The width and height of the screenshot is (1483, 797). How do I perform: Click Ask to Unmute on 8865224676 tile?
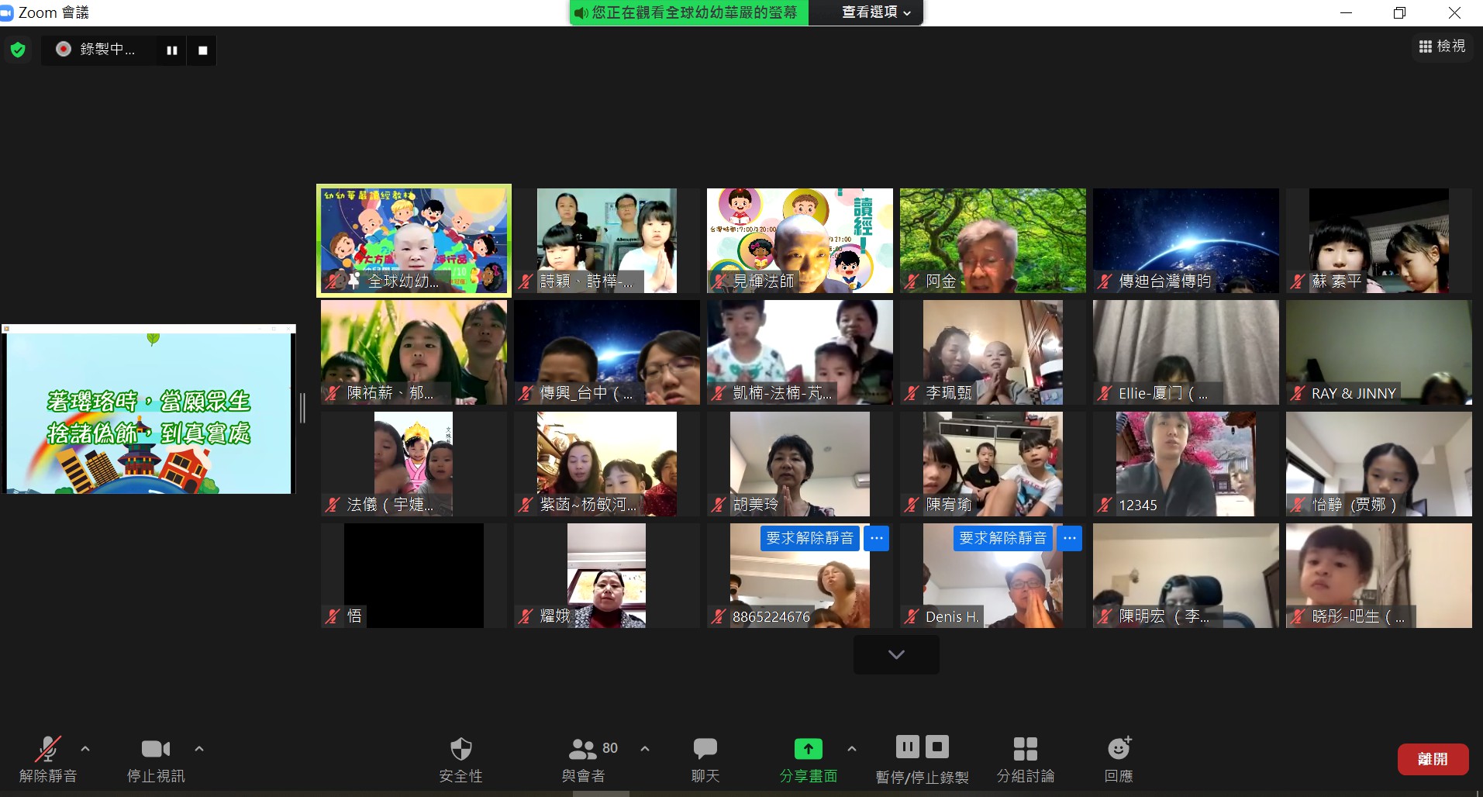(x=809, y=538)
